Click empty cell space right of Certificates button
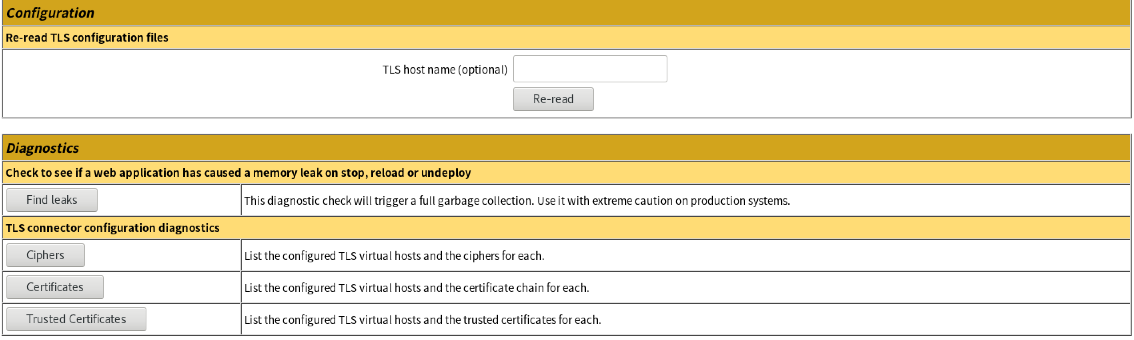 [172, 287]
